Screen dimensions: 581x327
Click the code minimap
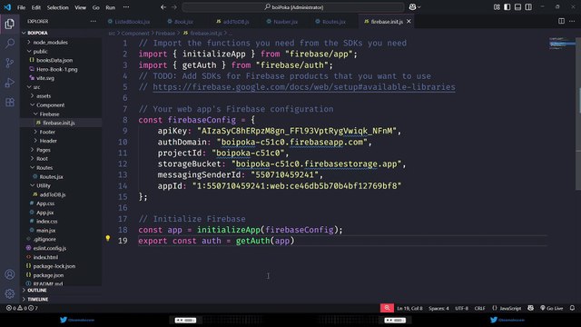coord(561,44)
